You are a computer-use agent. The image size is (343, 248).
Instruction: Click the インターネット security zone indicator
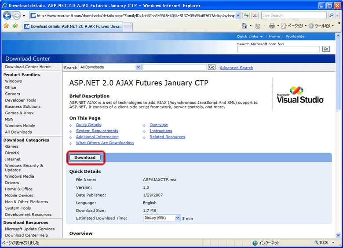click(x=266, y=243)
